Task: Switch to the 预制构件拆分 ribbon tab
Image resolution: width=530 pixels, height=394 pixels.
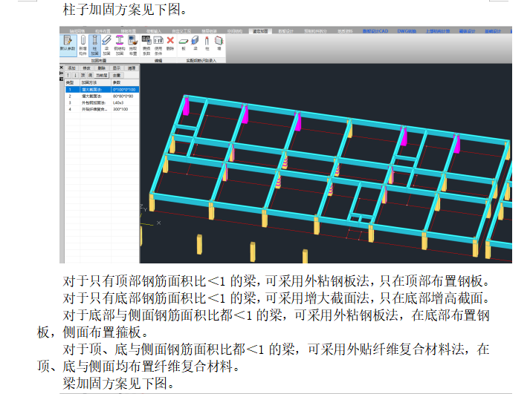Action: (315, 31)
